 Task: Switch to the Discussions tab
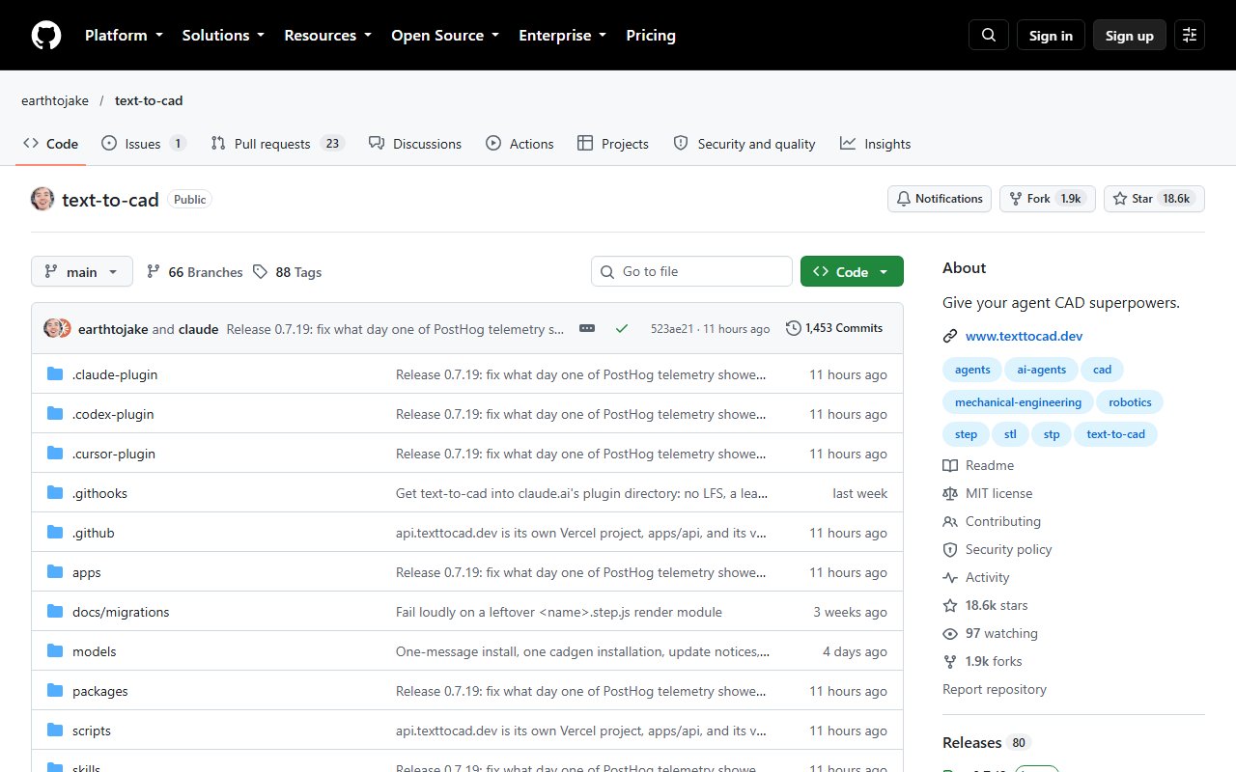coord(415,144)
